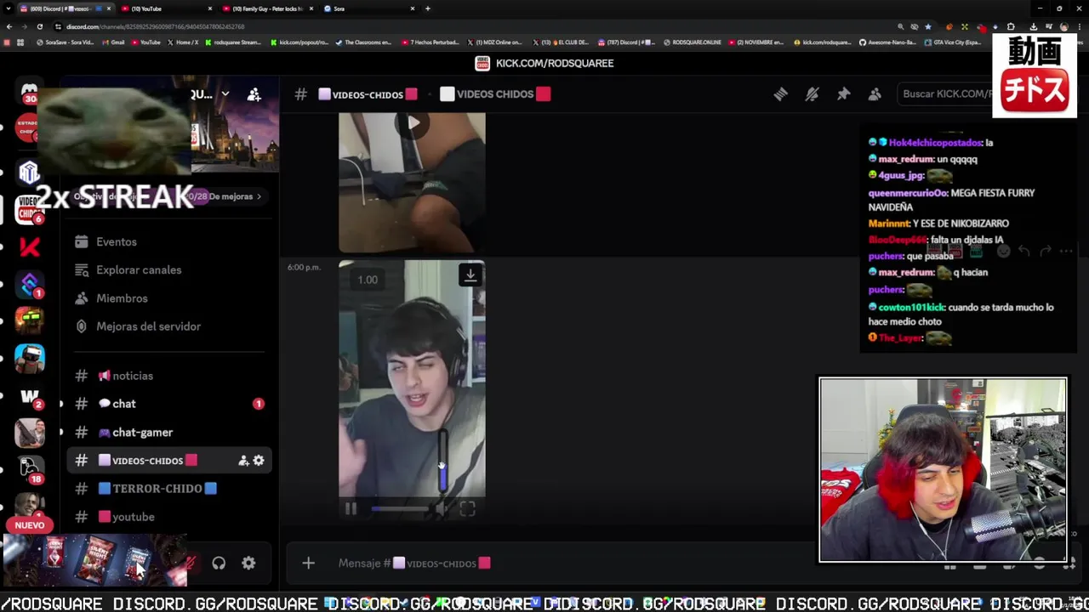The width and height of the screenshot is (1089, 612).
Task: Open the Gmail bookmark
Action: [113, 42]
